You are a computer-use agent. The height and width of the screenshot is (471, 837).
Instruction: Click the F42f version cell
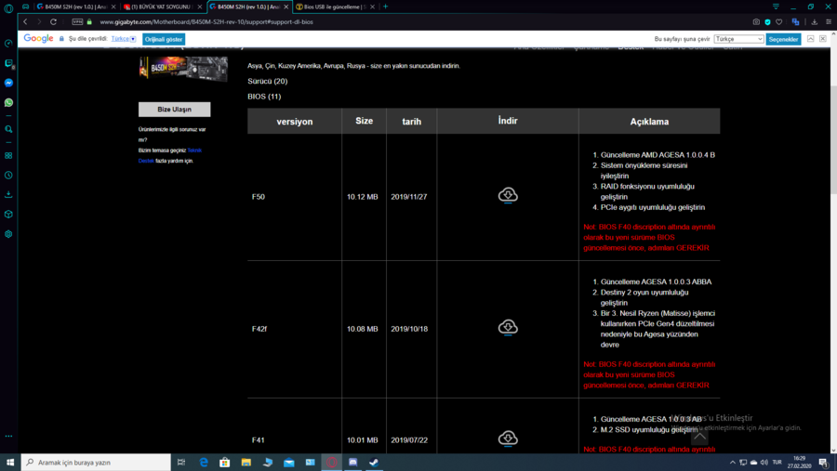point(295,329)
